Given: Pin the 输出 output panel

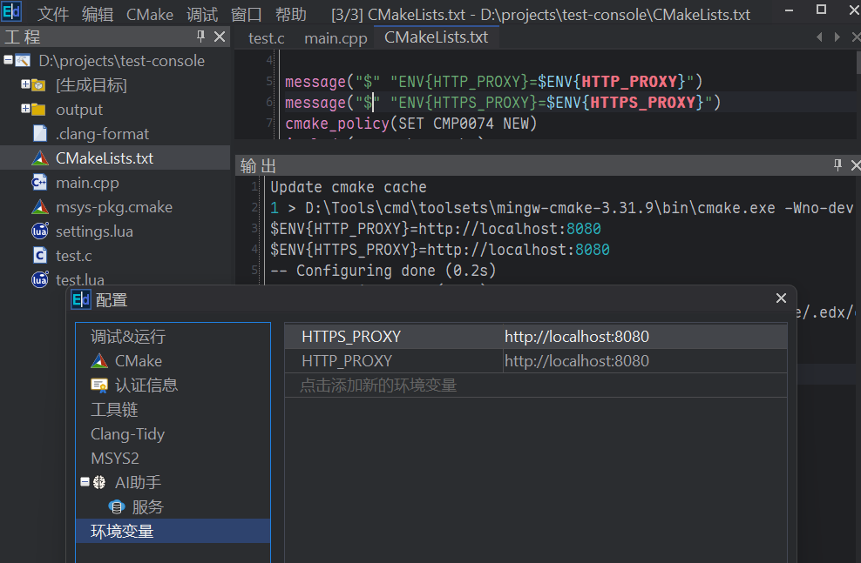Looking at the screenshot, I should [x=837, y=165].
